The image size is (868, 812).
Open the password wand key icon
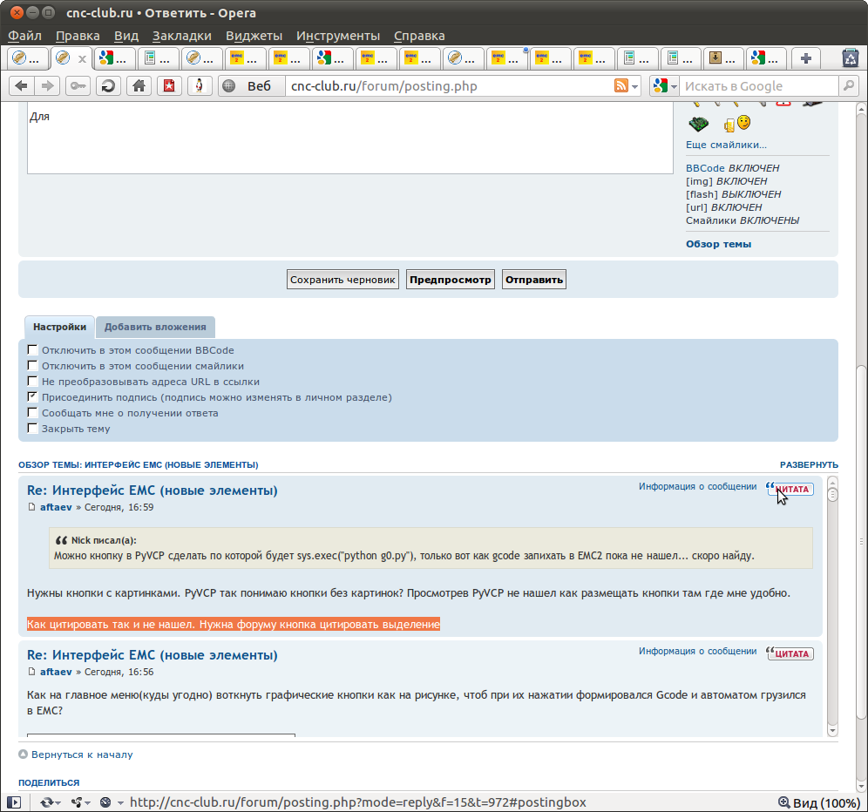point(78,85)
